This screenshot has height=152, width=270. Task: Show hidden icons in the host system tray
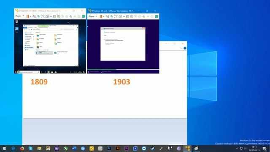[x=237, y=148]
